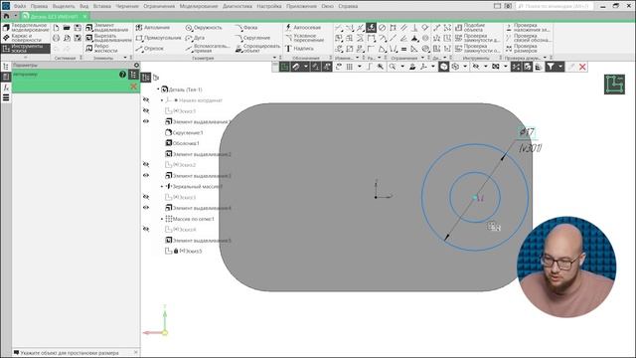636x358 pixels.
Task: Open the zoom magnifier dropdown arrow
Action: [401, 67]
